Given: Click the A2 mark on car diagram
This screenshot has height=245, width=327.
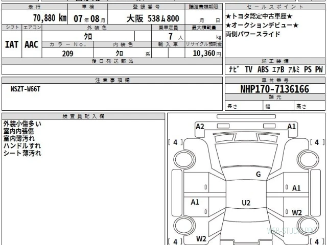Looking at the screenshot, I should click(x=200, y=127).
